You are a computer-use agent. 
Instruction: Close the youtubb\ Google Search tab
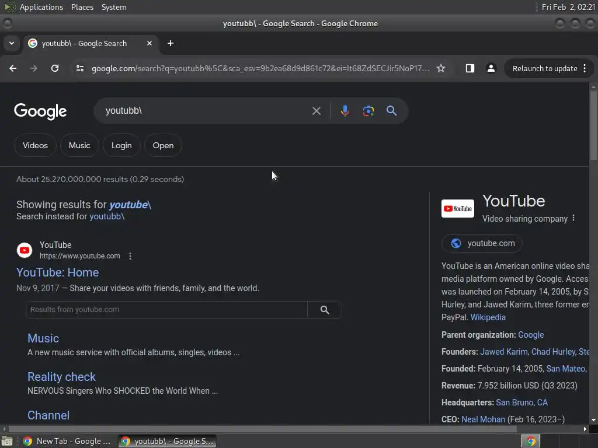[x=149, y=43]
